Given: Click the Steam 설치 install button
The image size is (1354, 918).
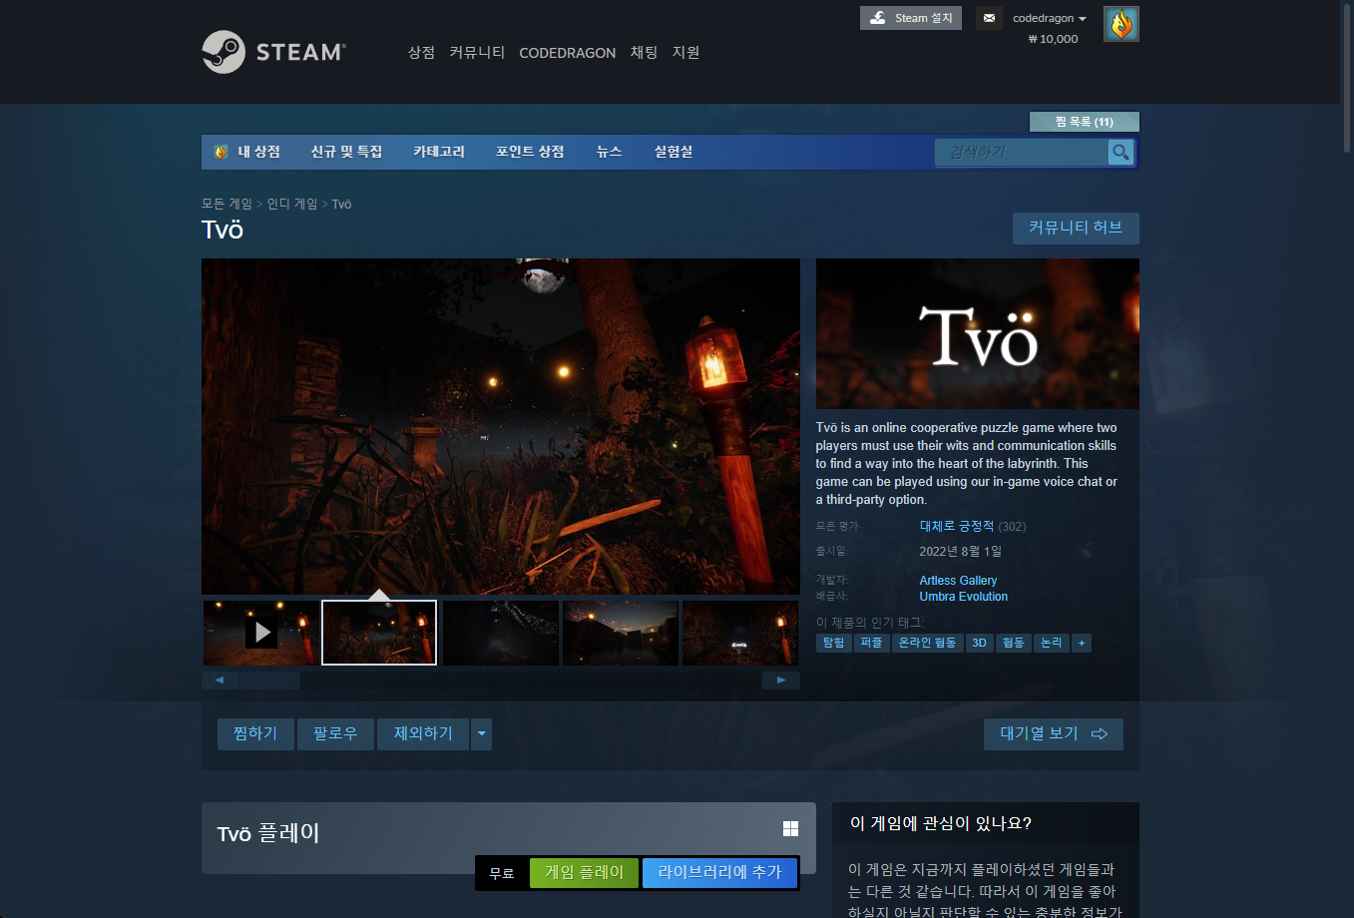Looking at the screenshot, I should 911,18.
